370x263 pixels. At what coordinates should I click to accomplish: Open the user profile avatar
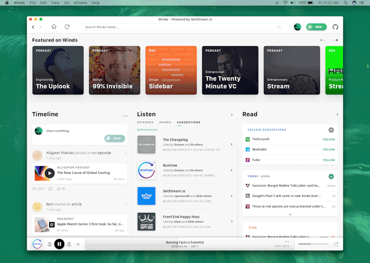pos(297,27)
